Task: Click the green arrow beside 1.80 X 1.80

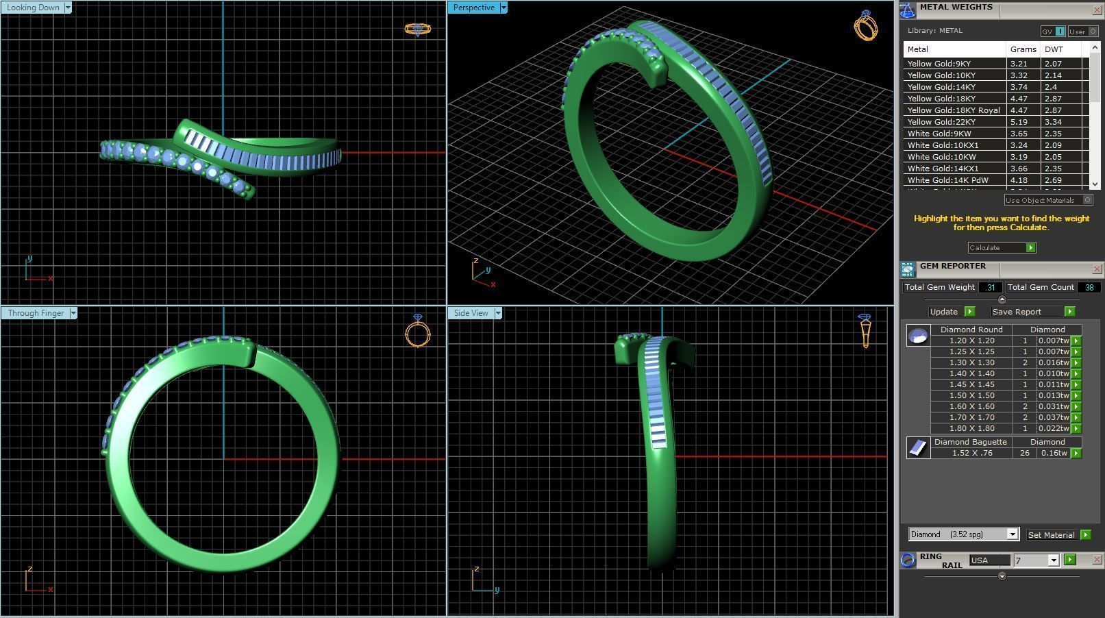Action: pyautogui.click(x=1076, y=428)
